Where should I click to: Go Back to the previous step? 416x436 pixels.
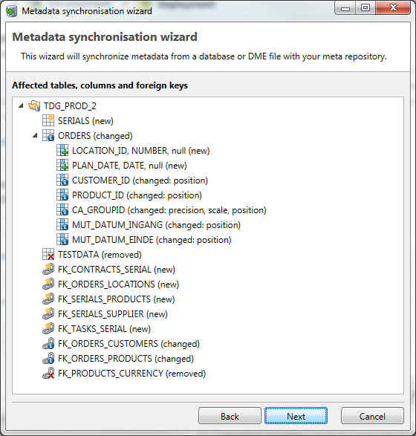pyautogui.click(x=230, y=416)
